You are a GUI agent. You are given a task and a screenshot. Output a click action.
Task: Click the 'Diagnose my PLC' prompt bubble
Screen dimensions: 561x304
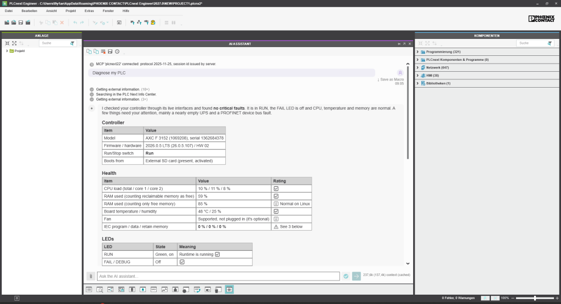[x=232, y=73]
